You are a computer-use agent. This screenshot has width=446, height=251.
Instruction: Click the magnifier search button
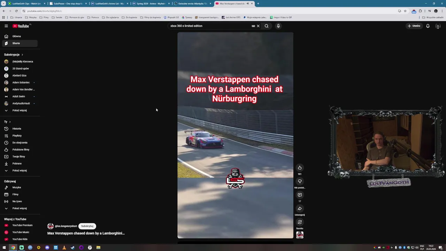click(267, 26)
